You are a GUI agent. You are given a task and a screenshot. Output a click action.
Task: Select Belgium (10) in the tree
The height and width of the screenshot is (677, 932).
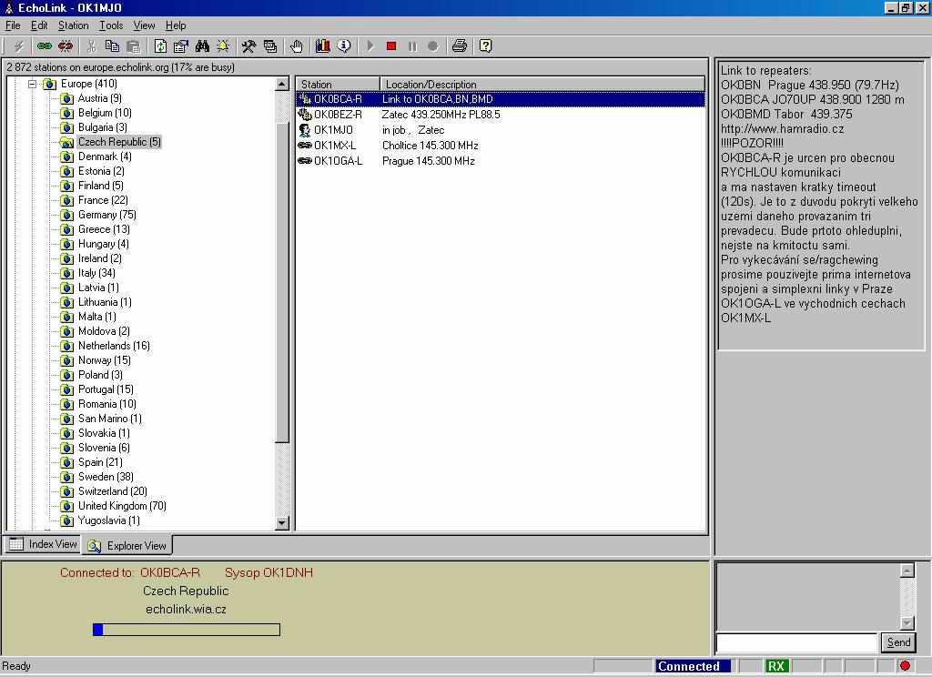click(x=105, y=113)
